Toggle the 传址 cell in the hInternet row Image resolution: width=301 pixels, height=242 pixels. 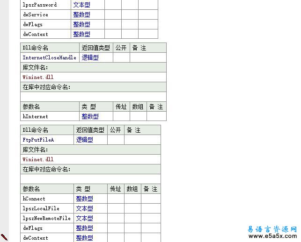tap(121, 116)
